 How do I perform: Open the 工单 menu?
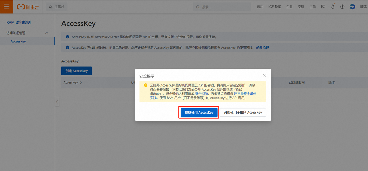tap(313, 7)
